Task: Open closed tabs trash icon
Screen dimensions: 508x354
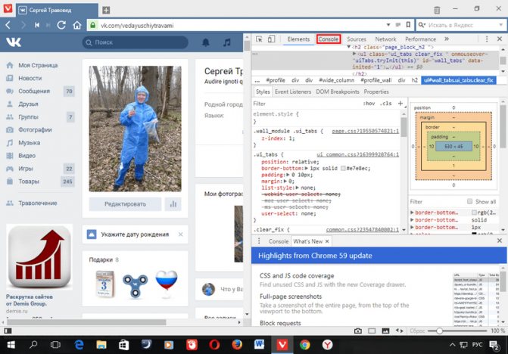Action: 437,10
